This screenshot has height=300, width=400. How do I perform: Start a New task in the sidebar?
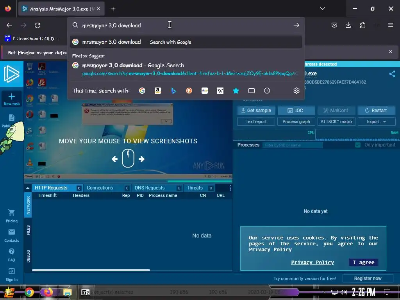point(11,99)
